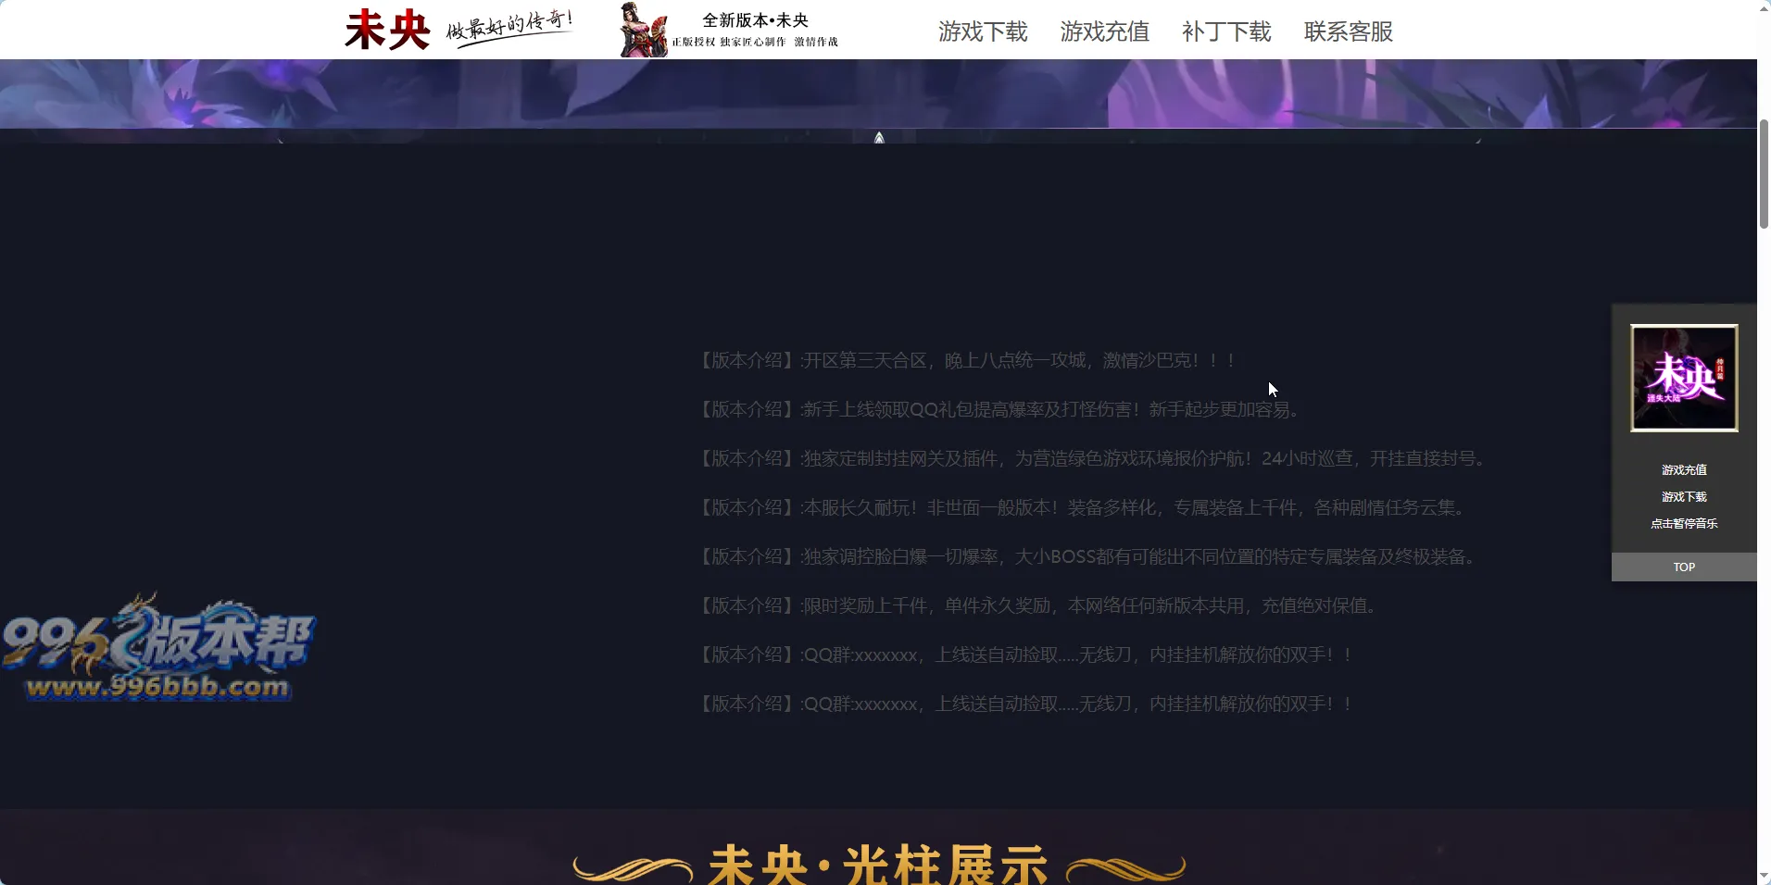Click the small arrow marker above the dark panel
The image size is (1771, 885).
coord(879,138)
